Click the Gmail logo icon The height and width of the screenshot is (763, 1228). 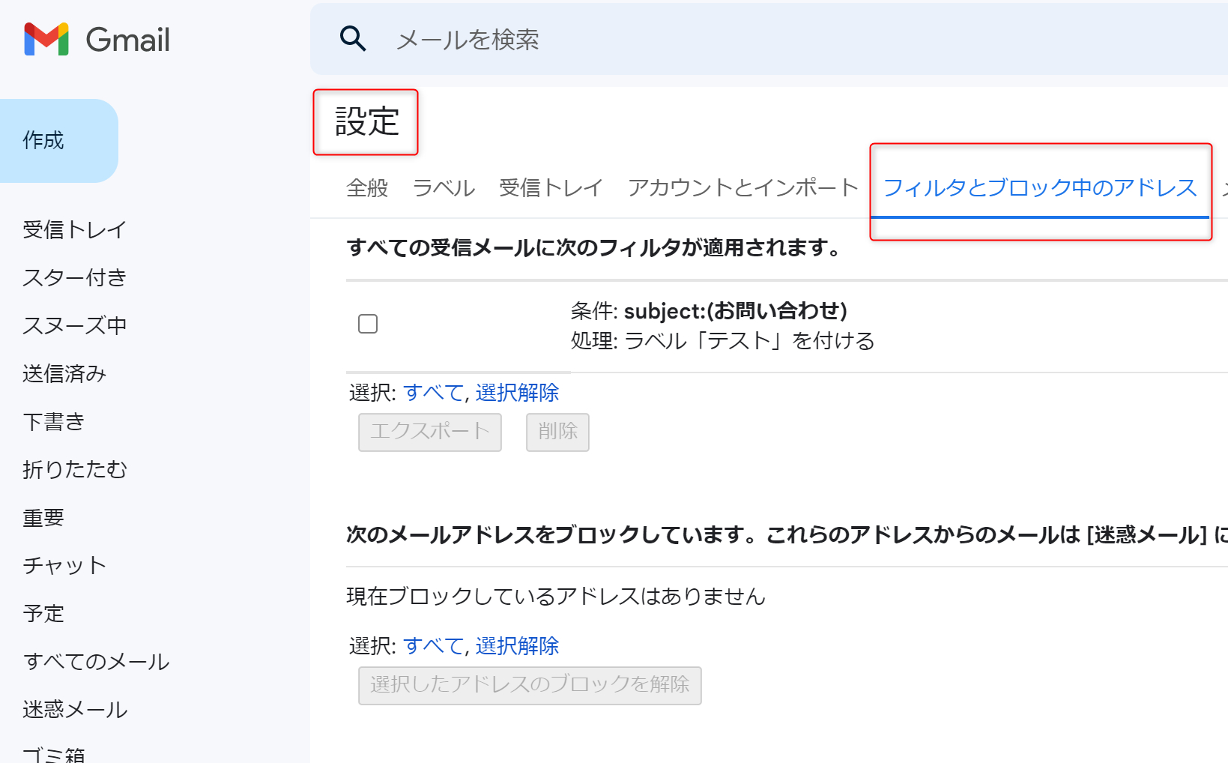pos(46,39)
